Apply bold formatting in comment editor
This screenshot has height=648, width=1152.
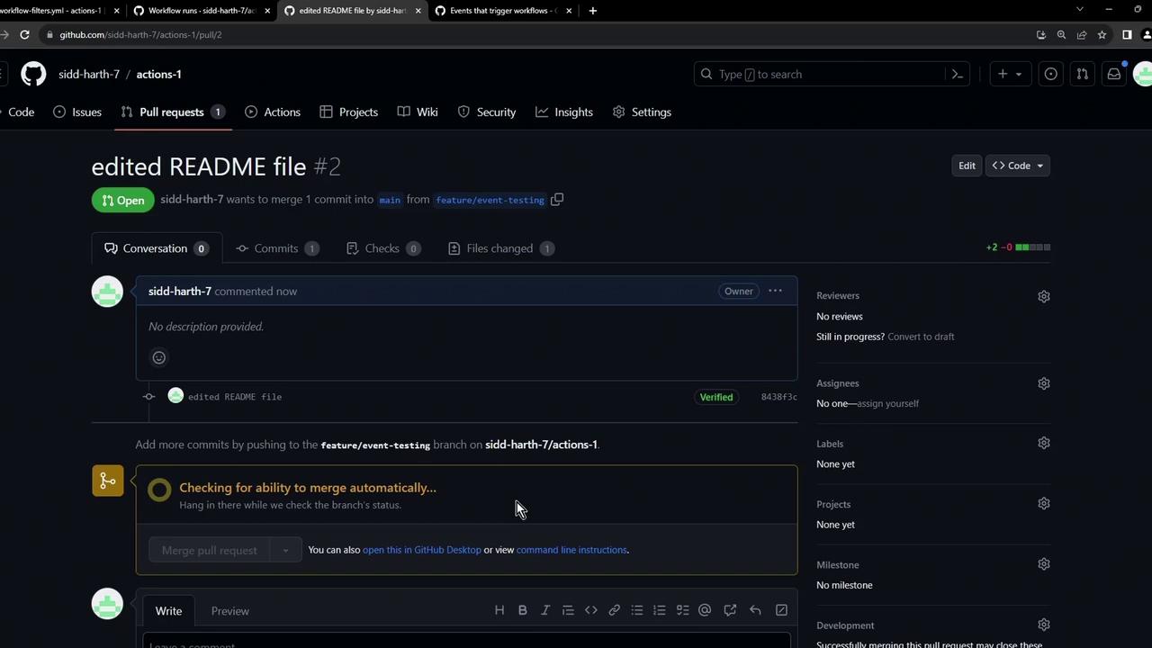pyautogui.click(x=522, y=610)
